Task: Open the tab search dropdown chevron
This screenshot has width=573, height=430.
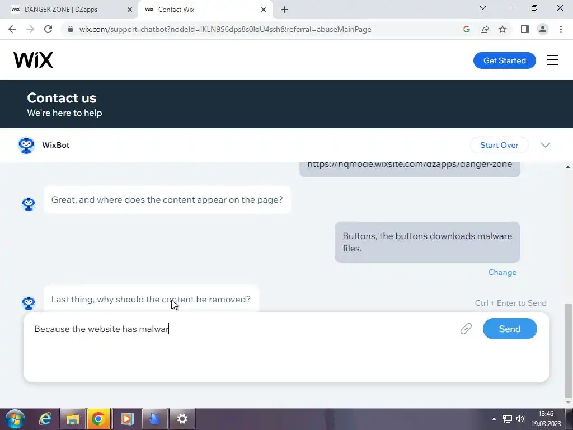Action: [x=483, y=8]
